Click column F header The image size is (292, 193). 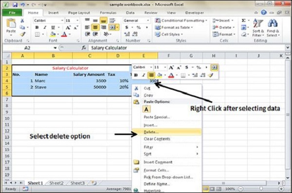pos(169,56)
